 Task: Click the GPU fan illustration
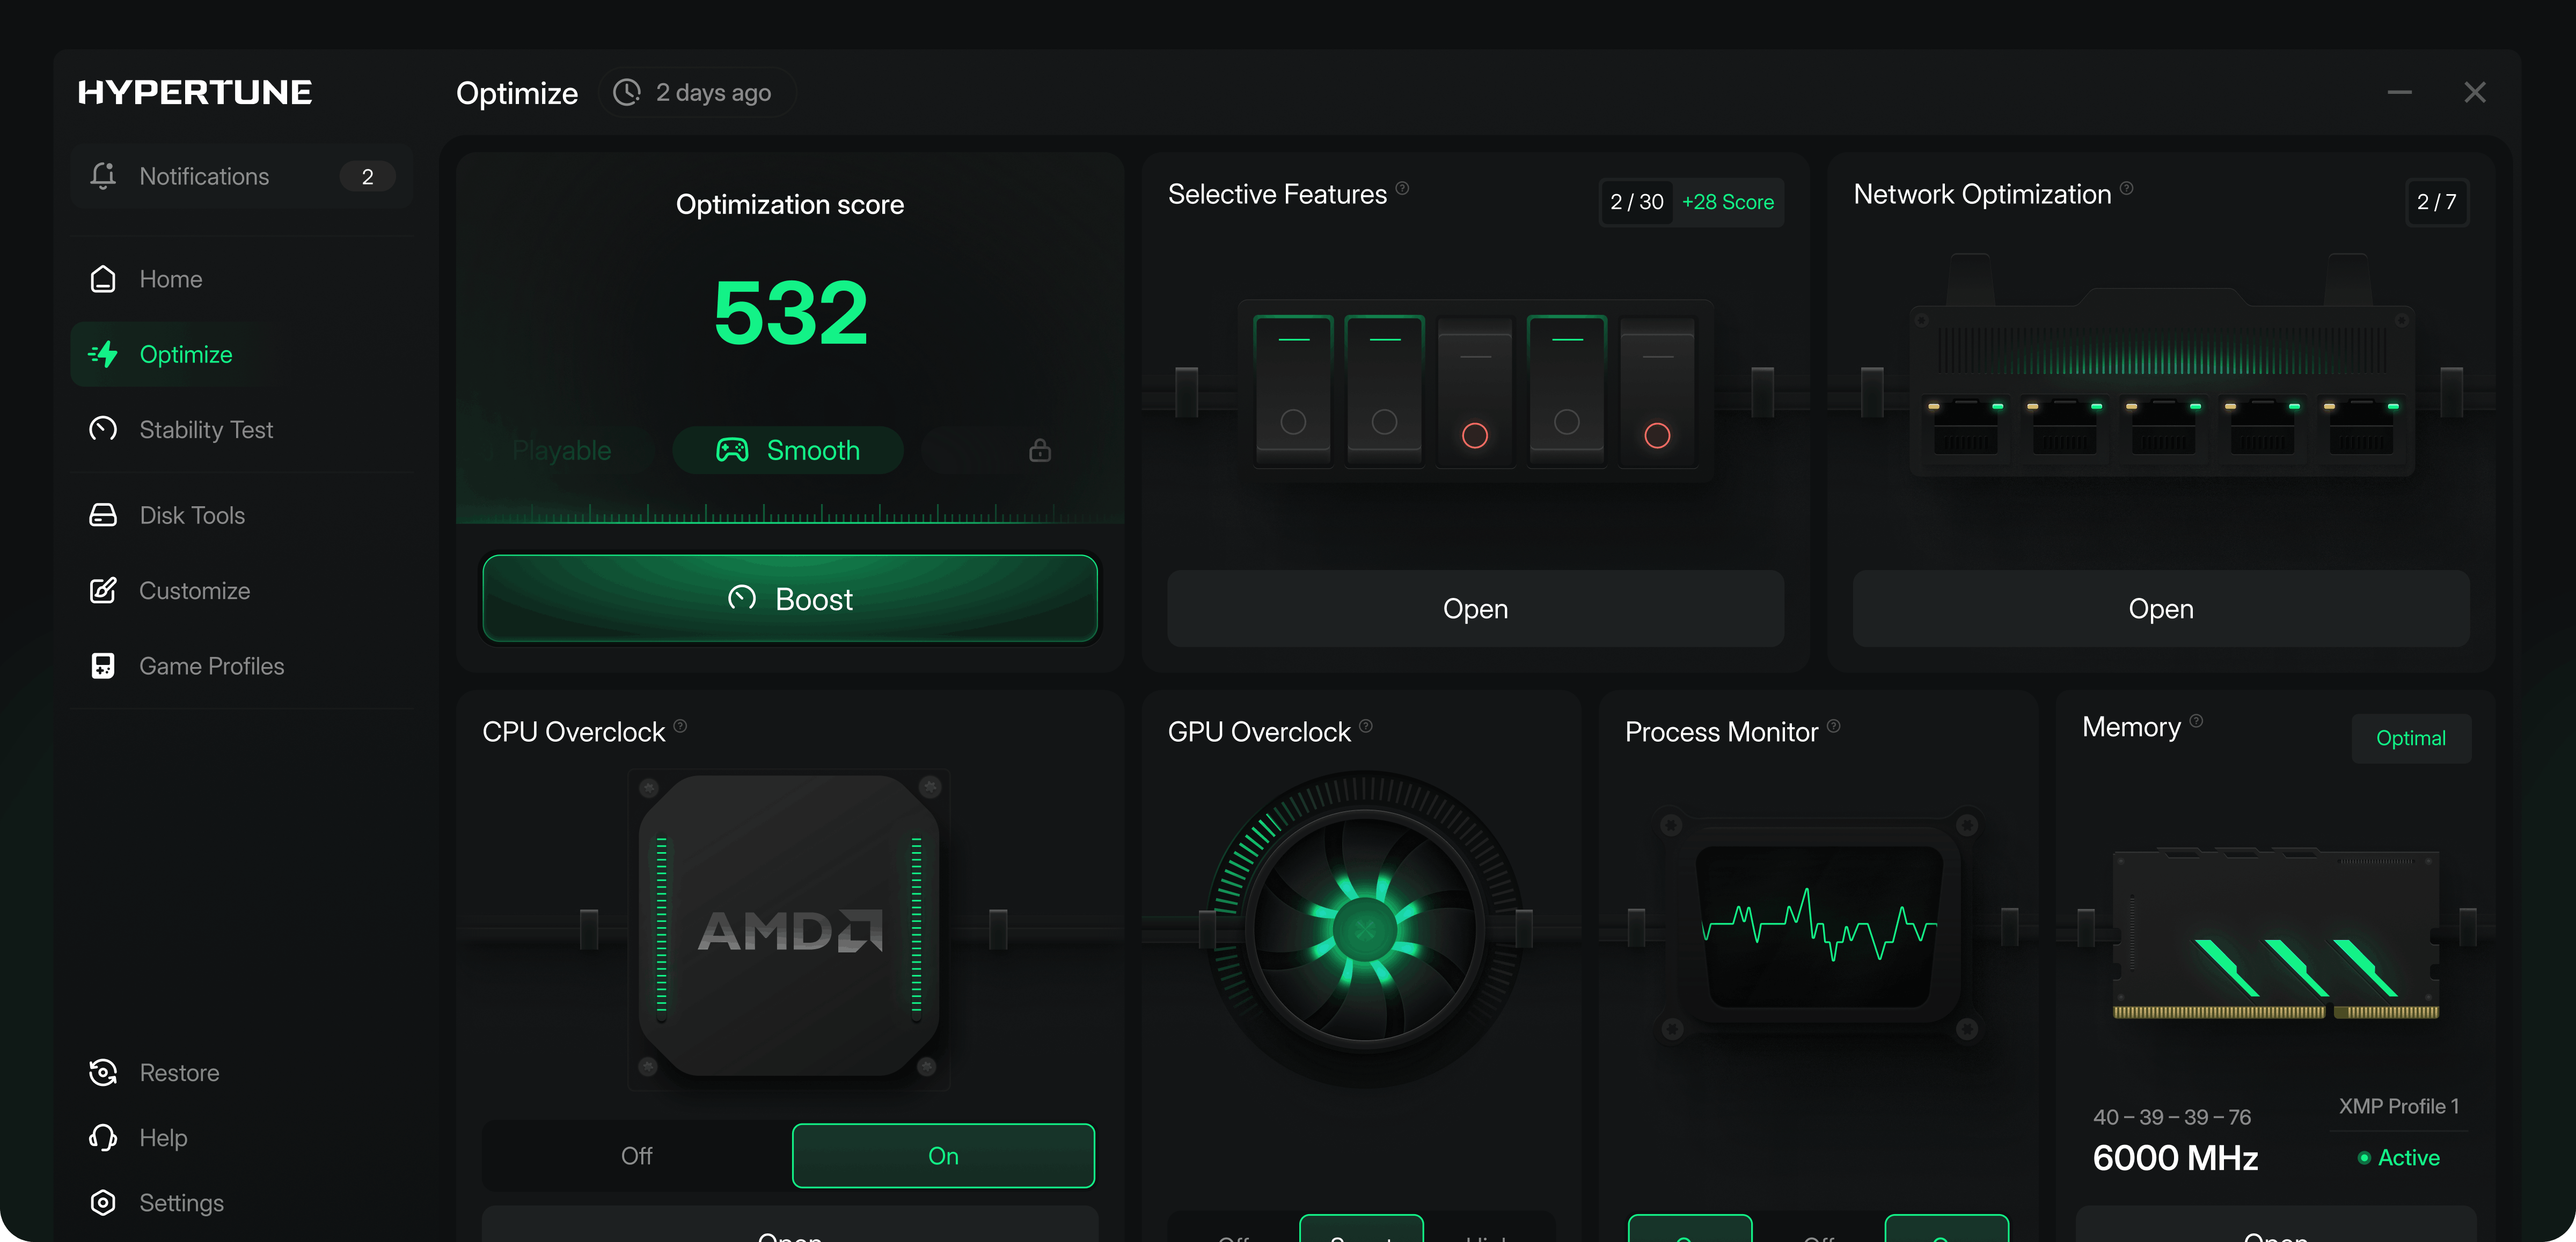pos(1365,929)
